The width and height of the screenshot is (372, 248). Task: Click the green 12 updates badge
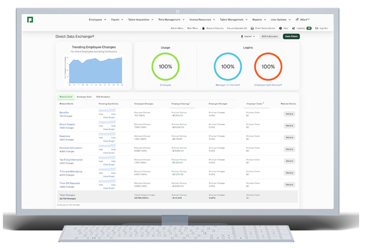(x=309, y=28)
